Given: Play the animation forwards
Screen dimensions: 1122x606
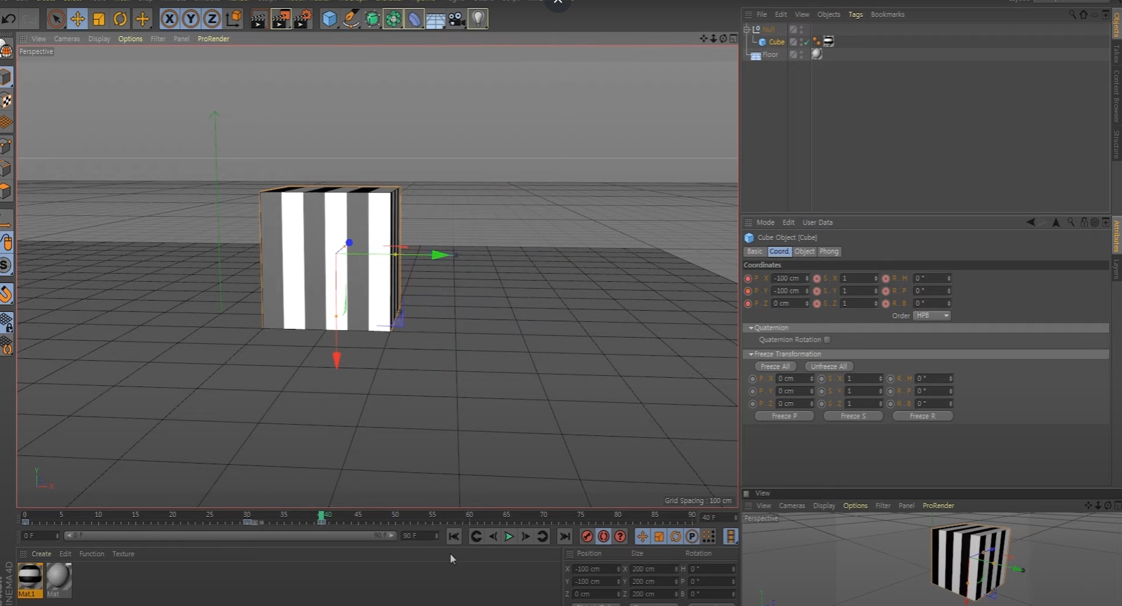Looking at the screenshot, I should (509, 537).
